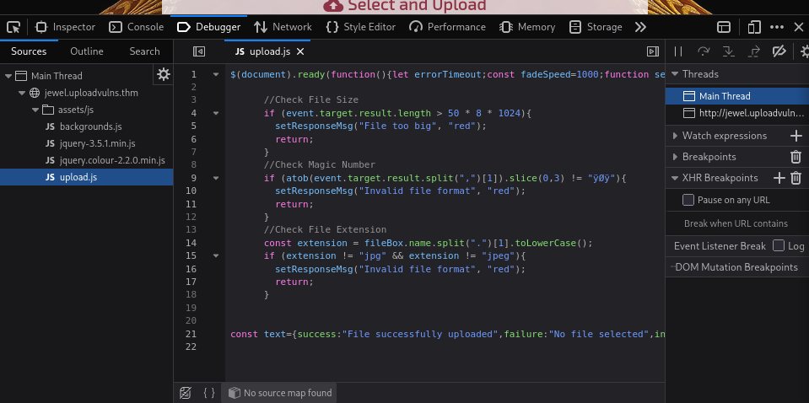
Task: Add a new watch expression
Action: coord(796,136)
